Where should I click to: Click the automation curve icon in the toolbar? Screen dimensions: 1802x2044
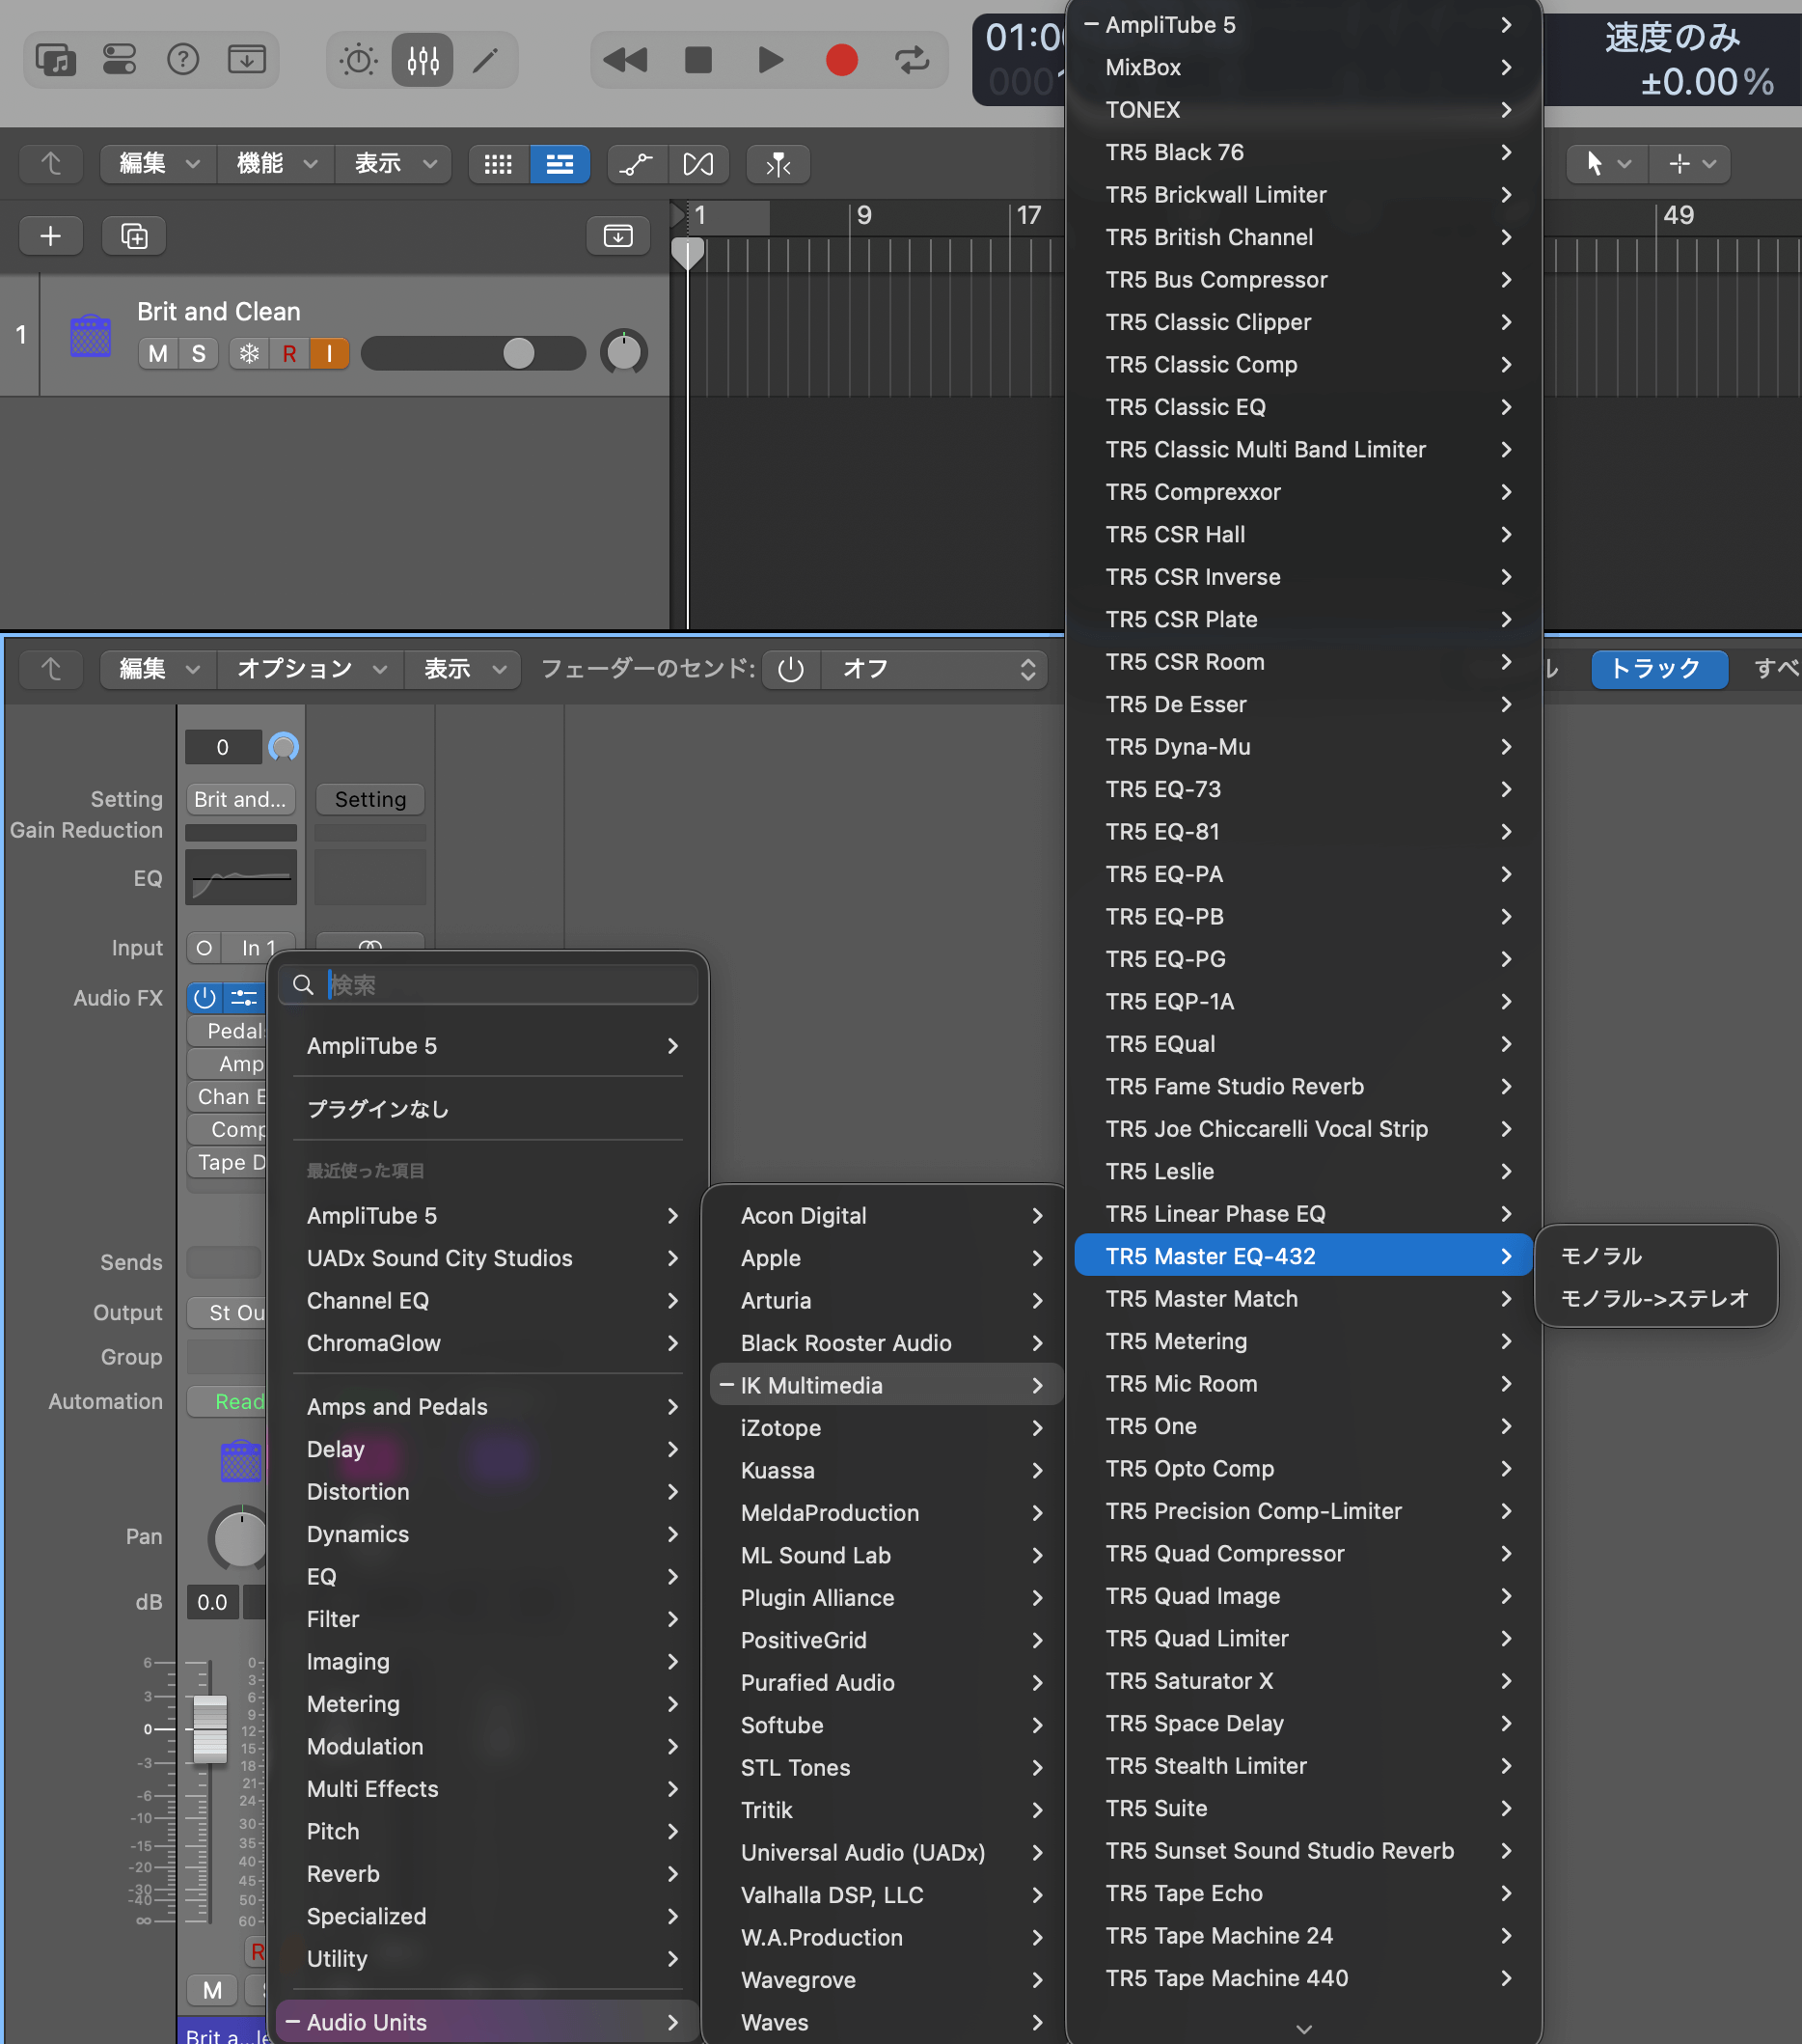(x=637, y=164)
